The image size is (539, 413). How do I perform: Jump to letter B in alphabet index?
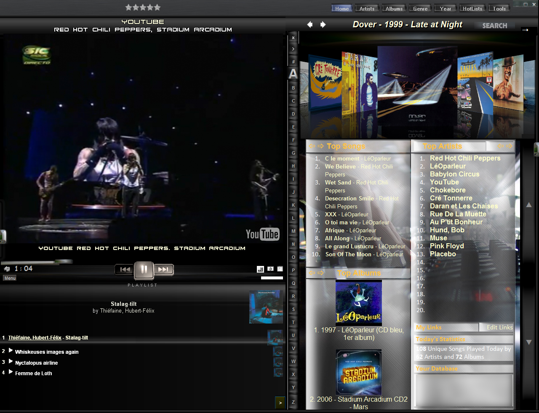[x=293, y=88]
